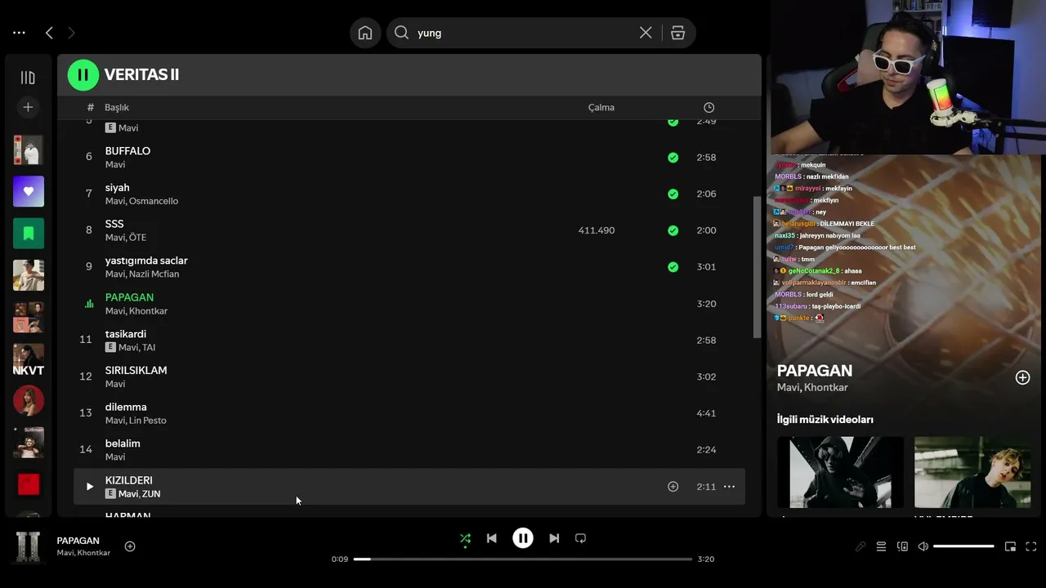Open Connect to a device
The width and height of the screenshot is (1046, 588).
pyautogui.click(x=902, y=546)
